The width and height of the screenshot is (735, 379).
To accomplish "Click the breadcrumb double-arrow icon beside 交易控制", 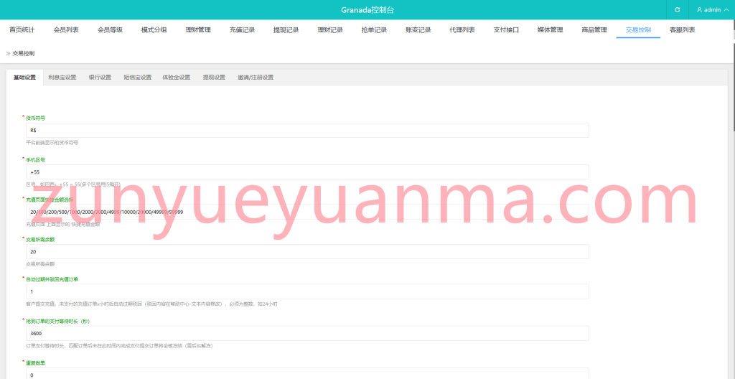I will (x=8, y=53).
